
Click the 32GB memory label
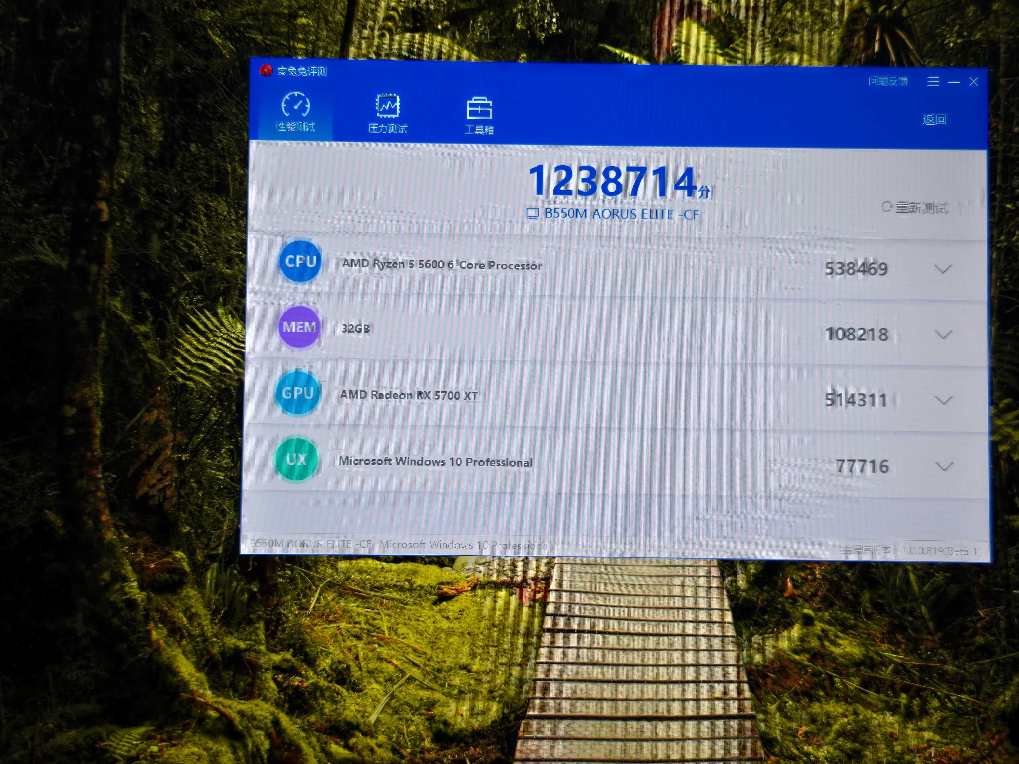coord(355,328)
